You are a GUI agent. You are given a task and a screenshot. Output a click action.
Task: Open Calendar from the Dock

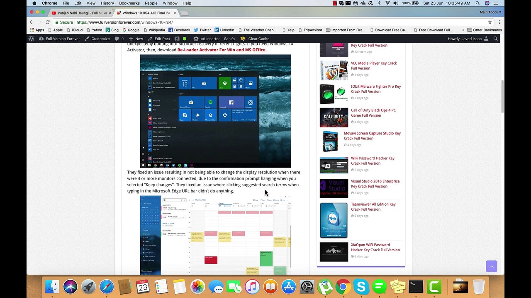tap(143, 286)
